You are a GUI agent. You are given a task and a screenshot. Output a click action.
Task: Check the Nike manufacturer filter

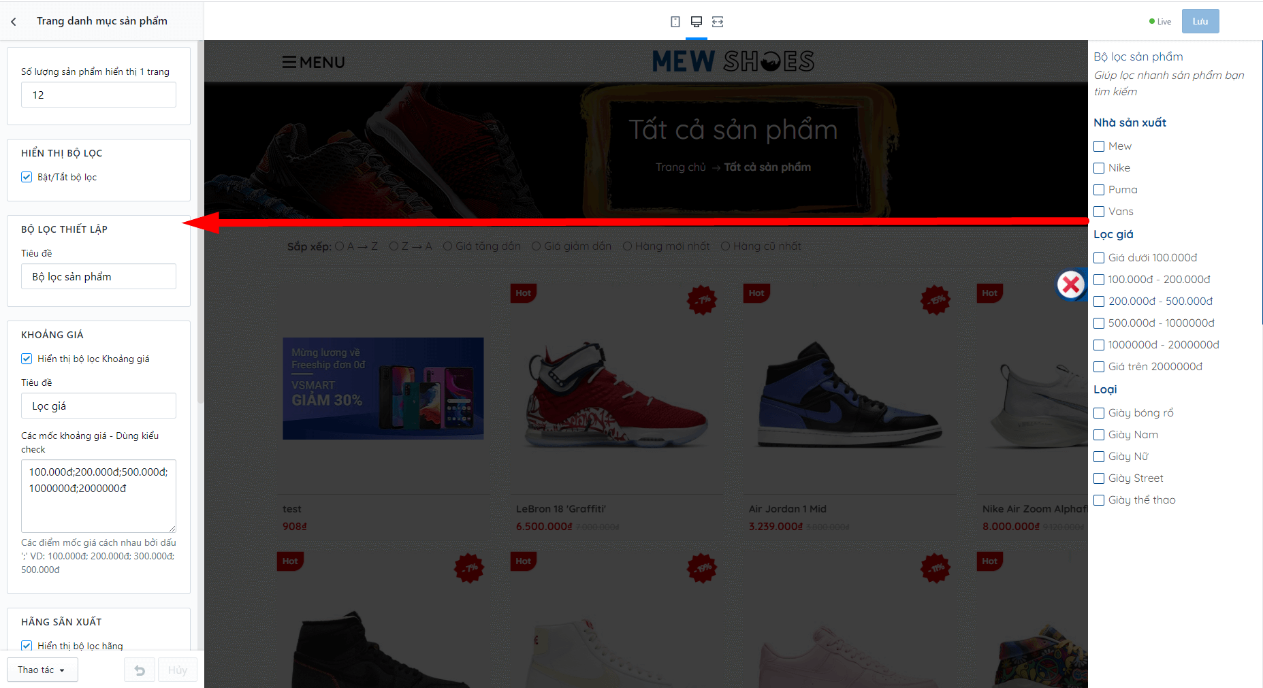pos(1099,168)
